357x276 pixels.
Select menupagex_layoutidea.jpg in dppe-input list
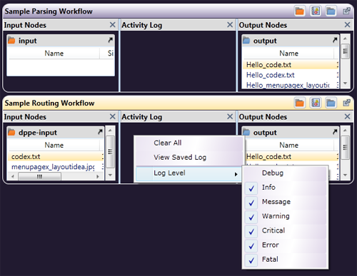coord(56,167)
